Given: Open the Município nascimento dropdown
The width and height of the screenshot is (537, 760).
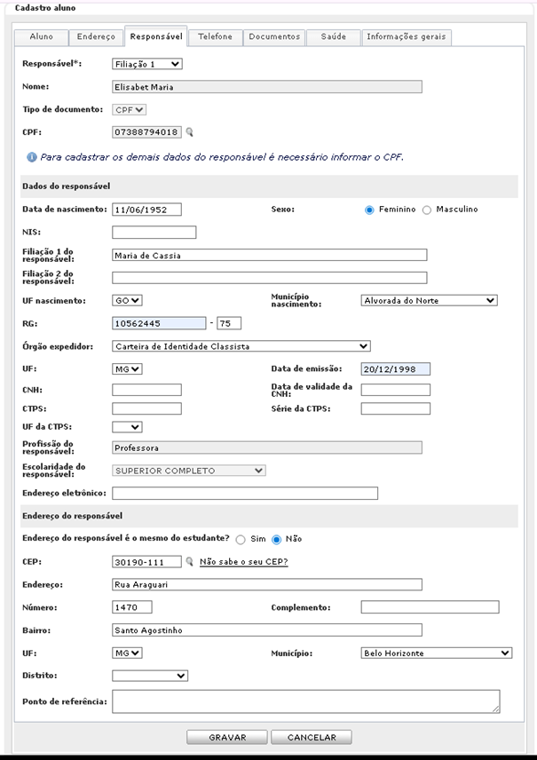Looking at the screenshot, I should [429, 300].
